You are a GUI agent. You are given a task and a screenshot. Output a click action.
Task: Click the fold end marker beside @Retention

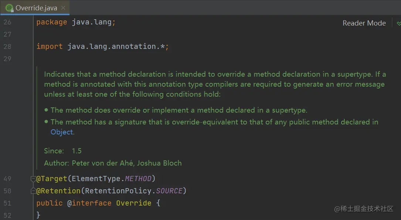click(33, 191)
